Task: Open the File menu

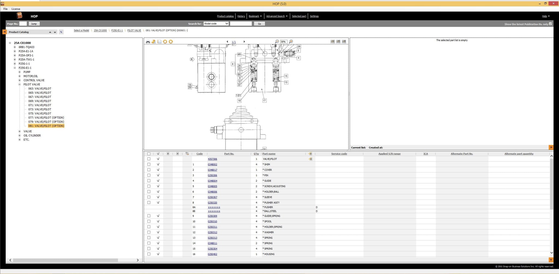Action: (5, 9)
